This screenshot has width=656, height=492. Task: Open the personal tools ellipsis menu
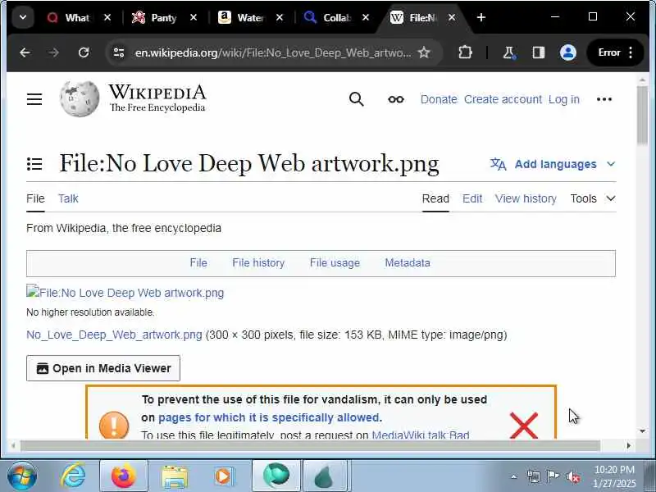point(604,99)
